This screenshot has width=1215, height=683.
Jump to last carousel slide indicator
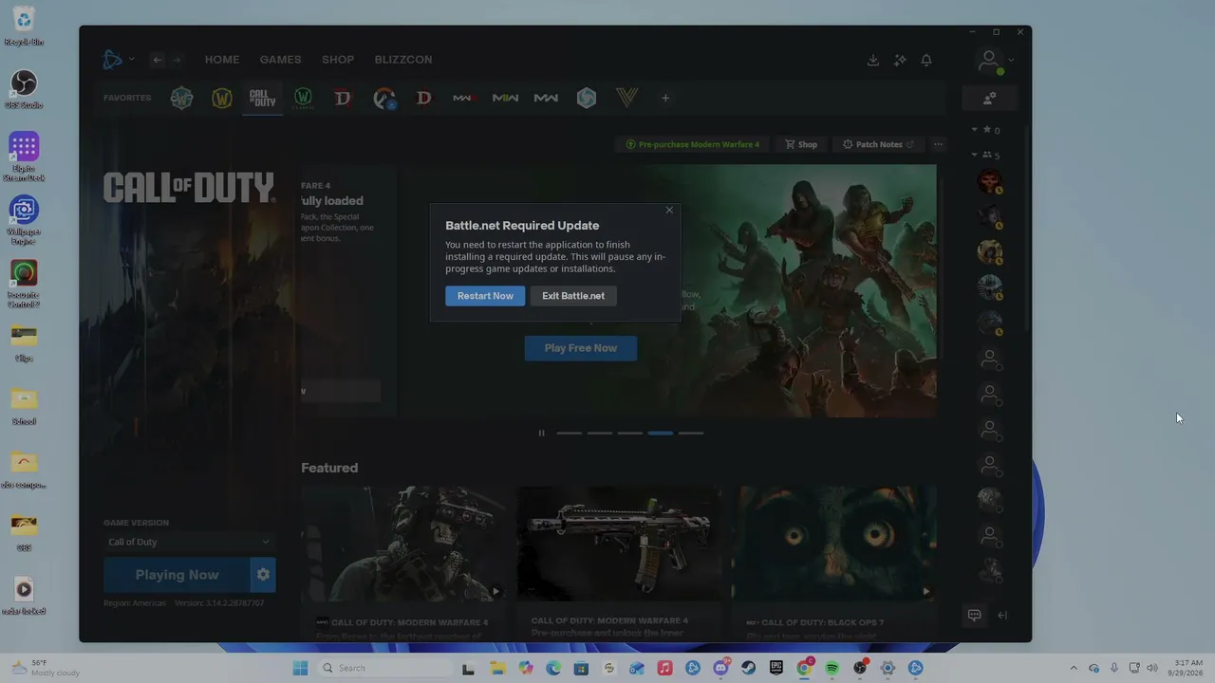click(x=691, y=434)
